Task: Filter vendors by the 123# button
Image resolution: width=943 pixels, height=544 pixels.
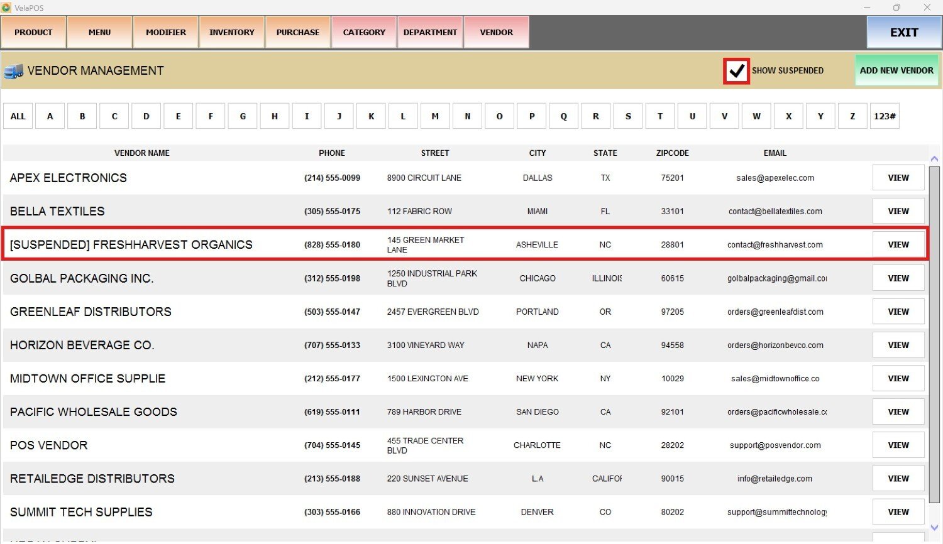Action: coord(885,116)
